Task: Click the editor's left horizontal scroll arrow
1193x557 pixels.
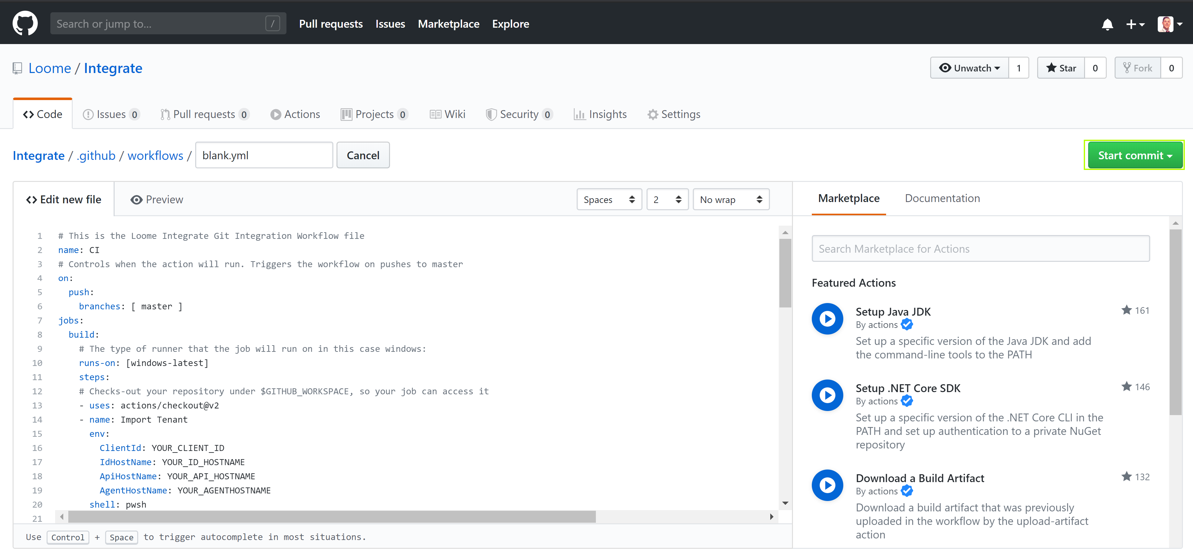Action: 62,516
